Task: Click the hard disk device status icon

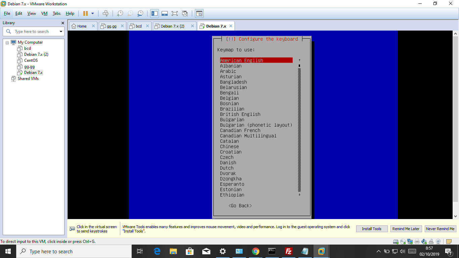Action: tap(396, 242)
